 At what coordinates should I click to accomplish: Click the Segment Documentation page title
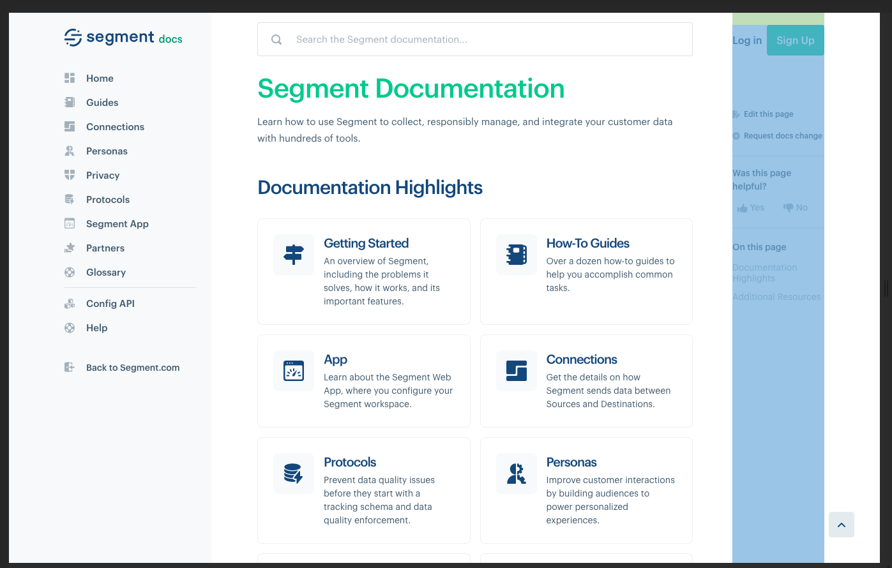click(x=411, y=89)
